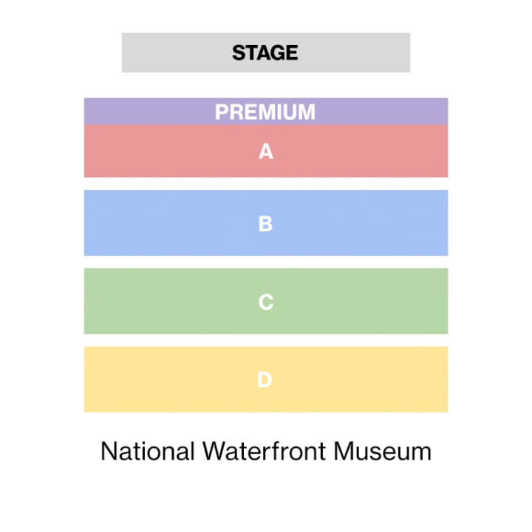Screen dimensions: 532x532
Task: Choose the purple PREMIUM seating section
Action: (266, 112)
